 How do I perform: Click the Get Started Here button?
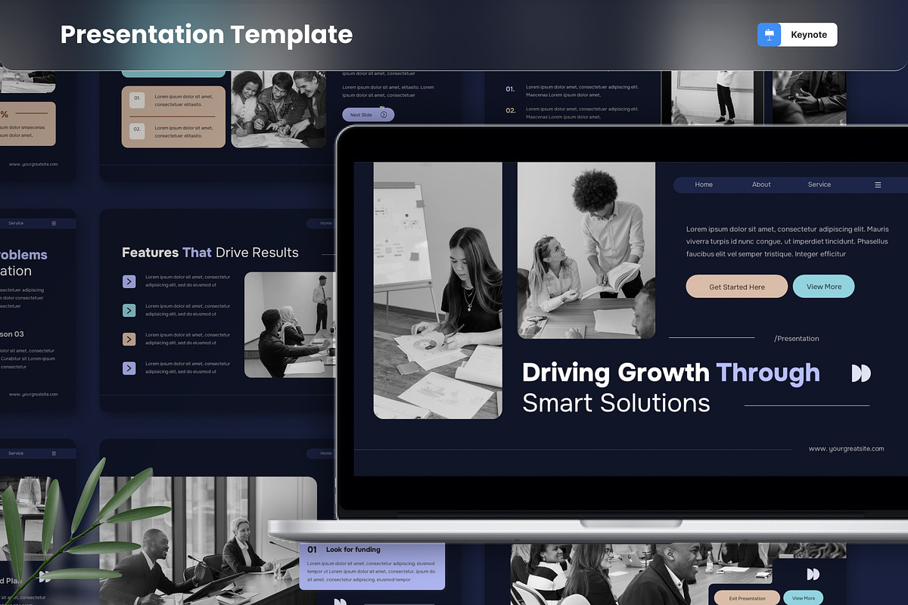click(x=737, y=287)
